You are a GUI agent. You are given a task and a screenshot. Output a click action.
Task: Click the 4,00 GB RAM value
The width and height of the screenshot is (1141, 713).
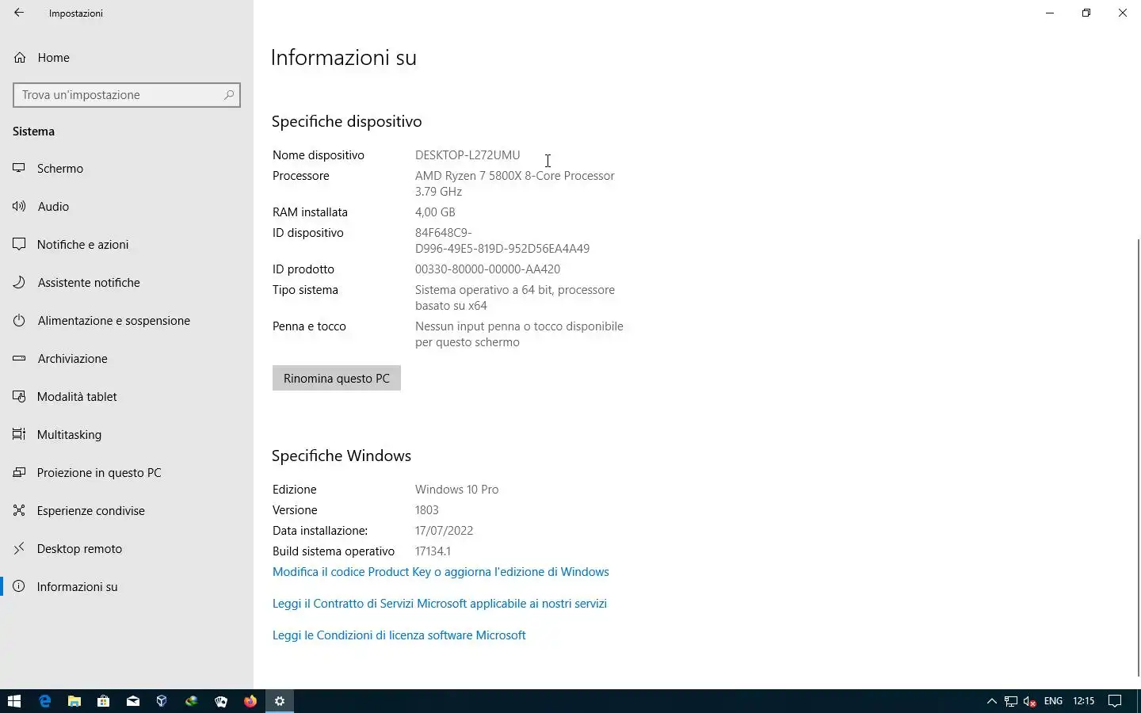tap(435, 212)
